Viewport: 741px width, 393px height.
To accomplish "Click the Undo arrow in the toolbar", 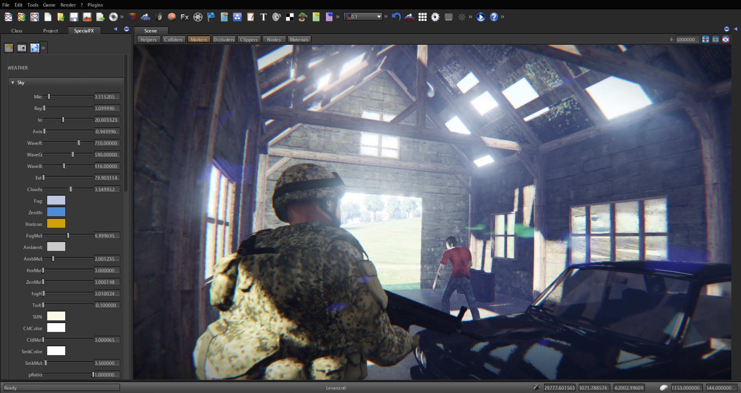I will click(x=396, y=17).
